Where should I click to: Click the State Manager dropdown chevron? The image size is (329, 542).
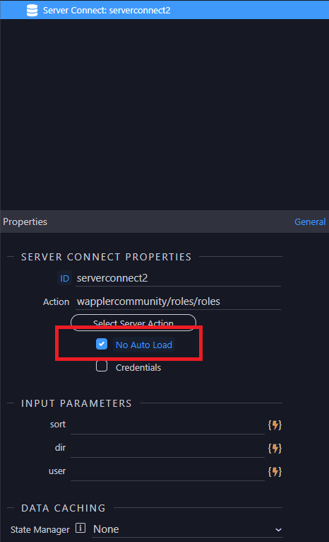(x=278, y=530)
